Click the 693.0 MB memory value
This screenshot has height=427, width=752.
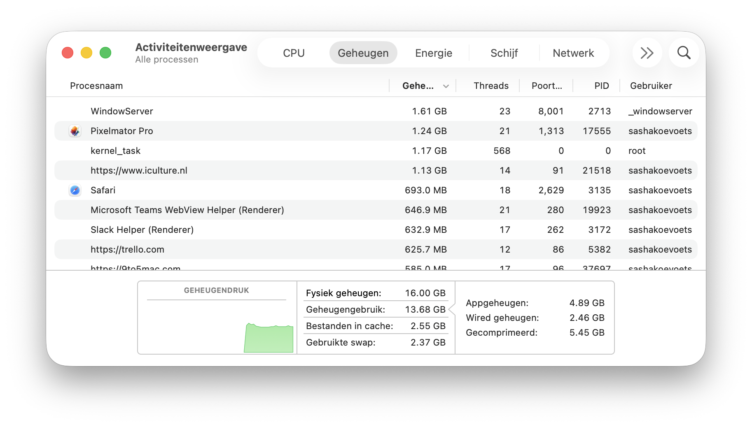pyautogui.click(x=426, y=190)
